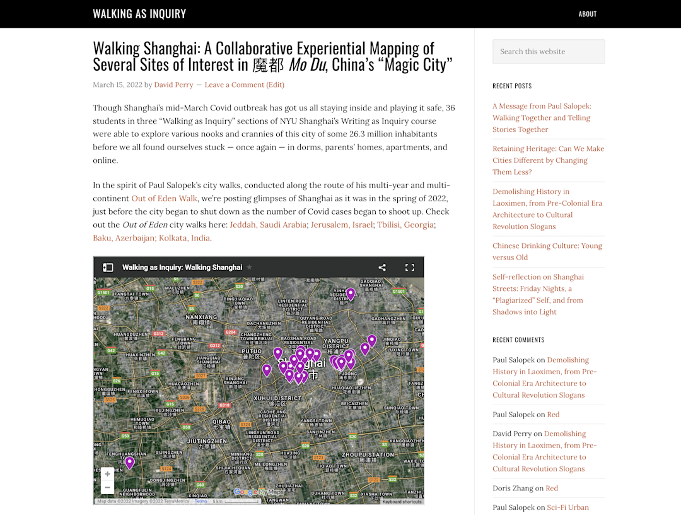Share the embedded Google map
Image resolution: width=681 pixels, height=515 pixels.
pos(382,268)
